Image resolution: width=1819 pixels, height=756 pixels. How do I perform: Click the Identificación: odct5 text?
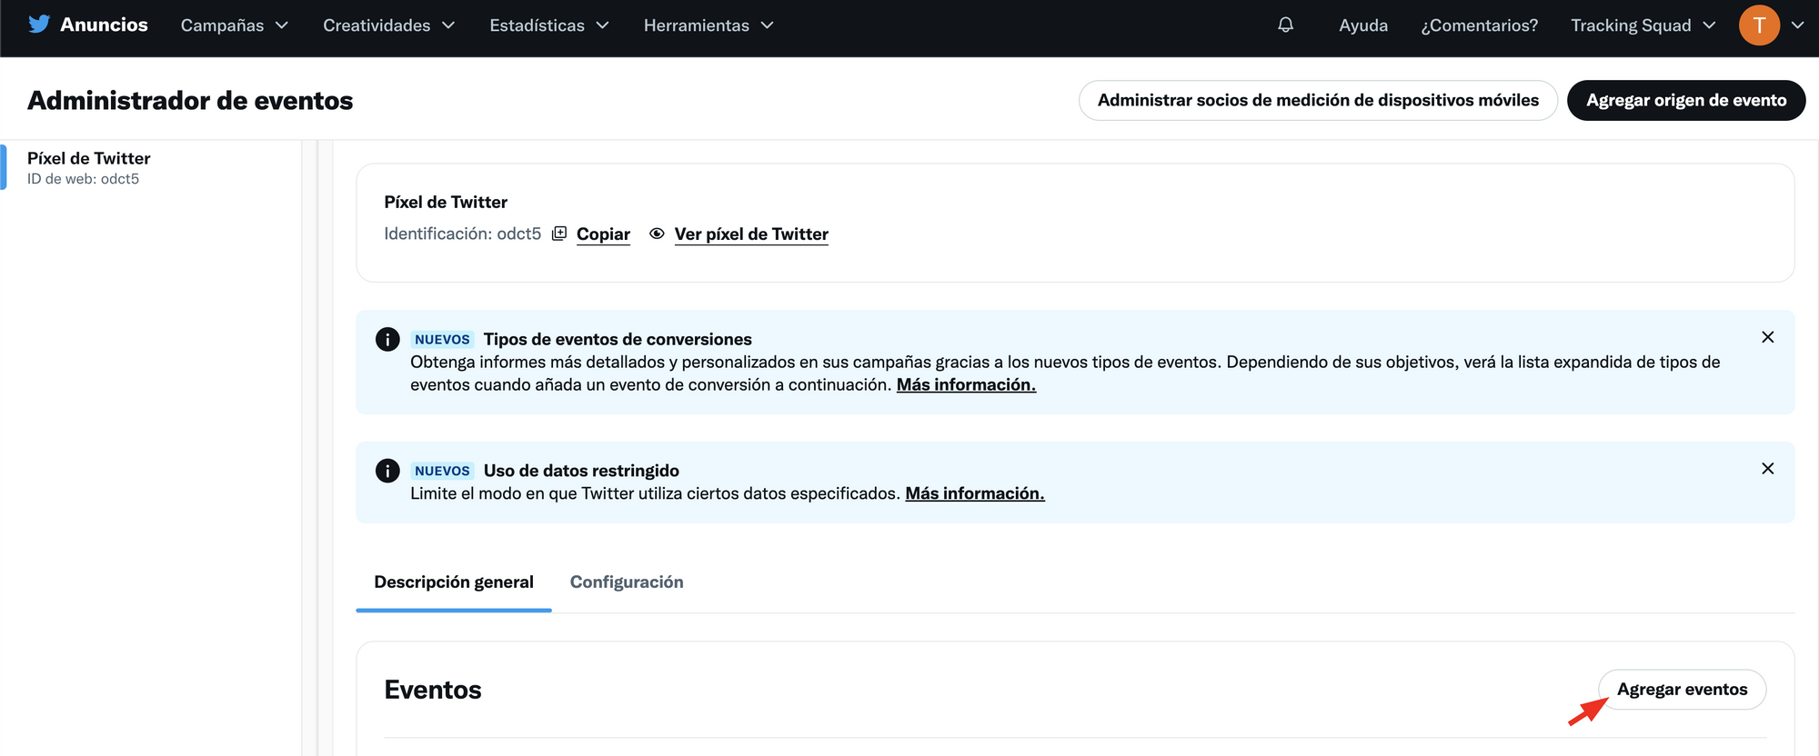(462, 234)
